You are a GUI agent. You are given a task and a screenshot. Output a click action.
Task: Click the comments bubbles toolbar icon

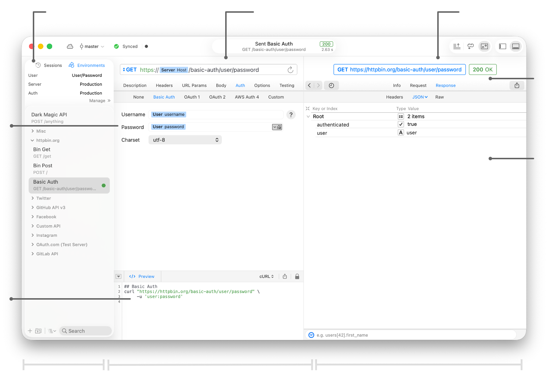[470, 46]
